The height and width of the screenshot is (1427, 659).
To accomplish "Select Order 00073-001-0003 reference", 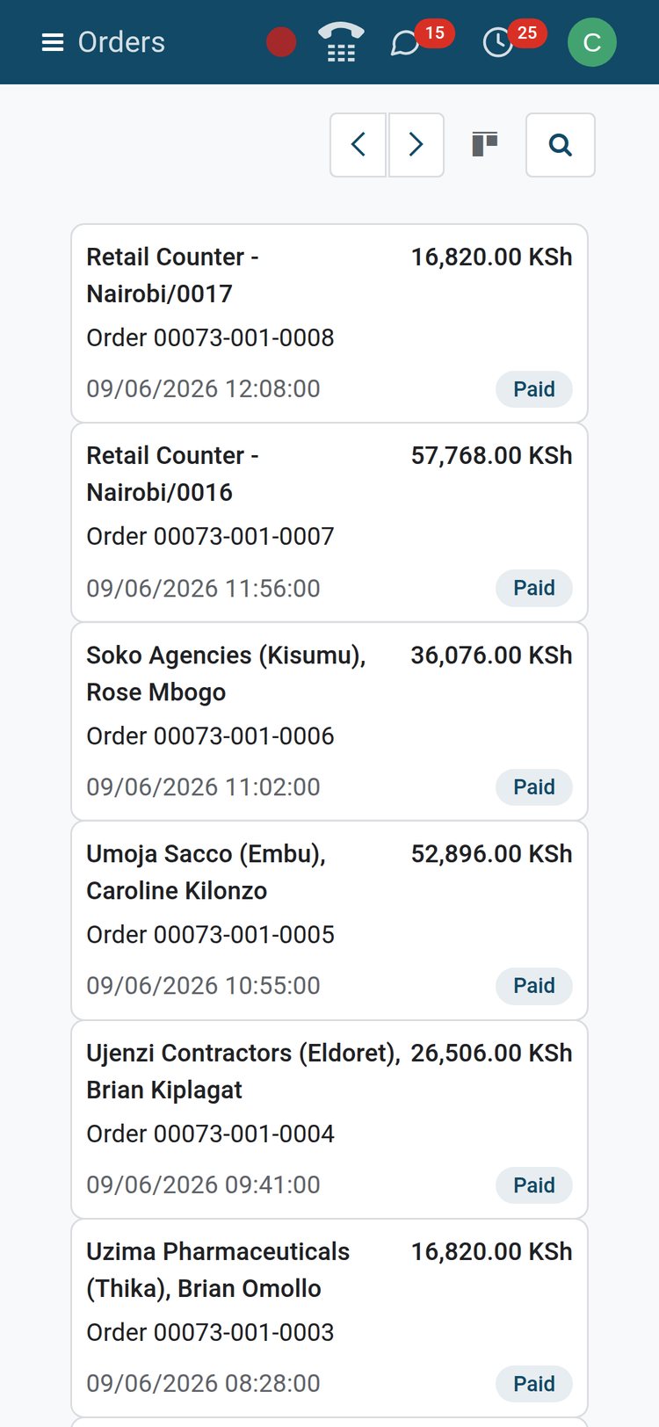I will click(x=210, y=1332).
